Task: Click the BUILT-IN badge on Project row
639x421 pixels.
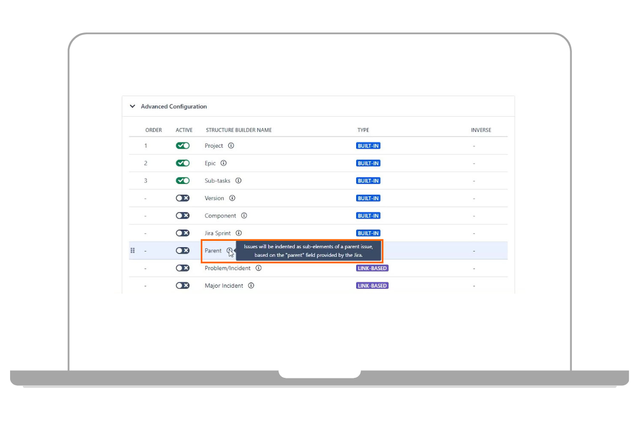Action: [368, 146]
